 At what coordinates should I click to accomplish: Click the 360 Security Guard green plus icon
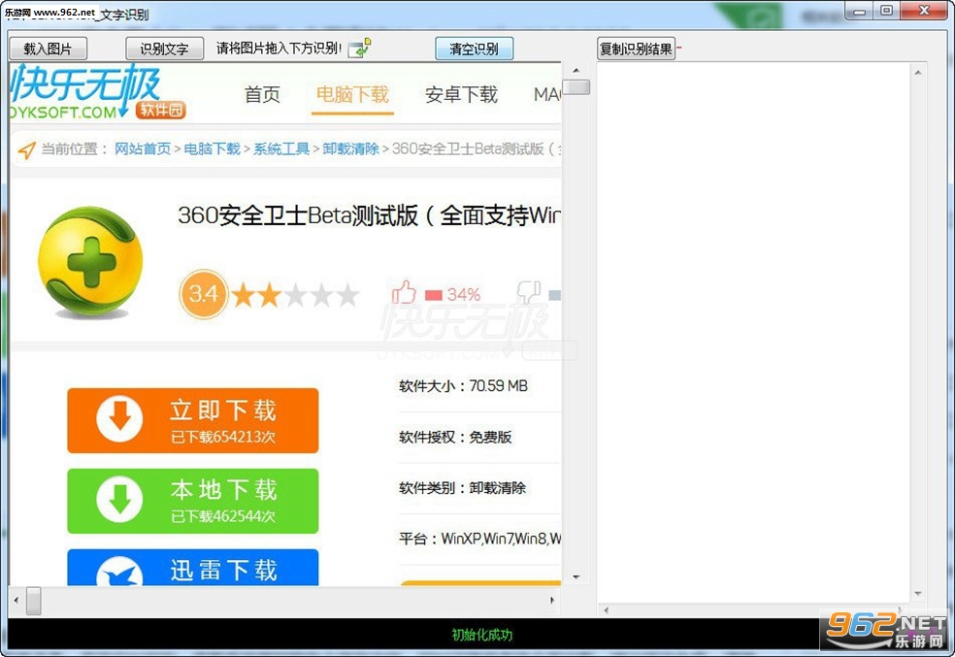click(x=90, y=262)
